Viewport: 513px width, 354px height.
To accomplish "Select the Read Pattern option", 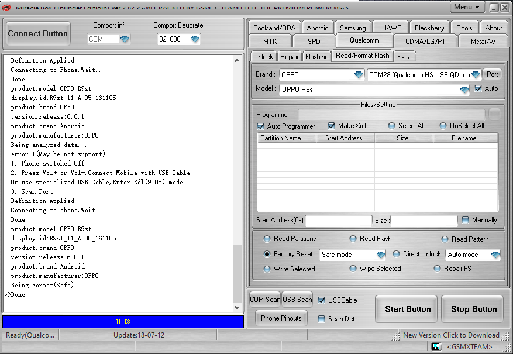I will tap(445, 239).
